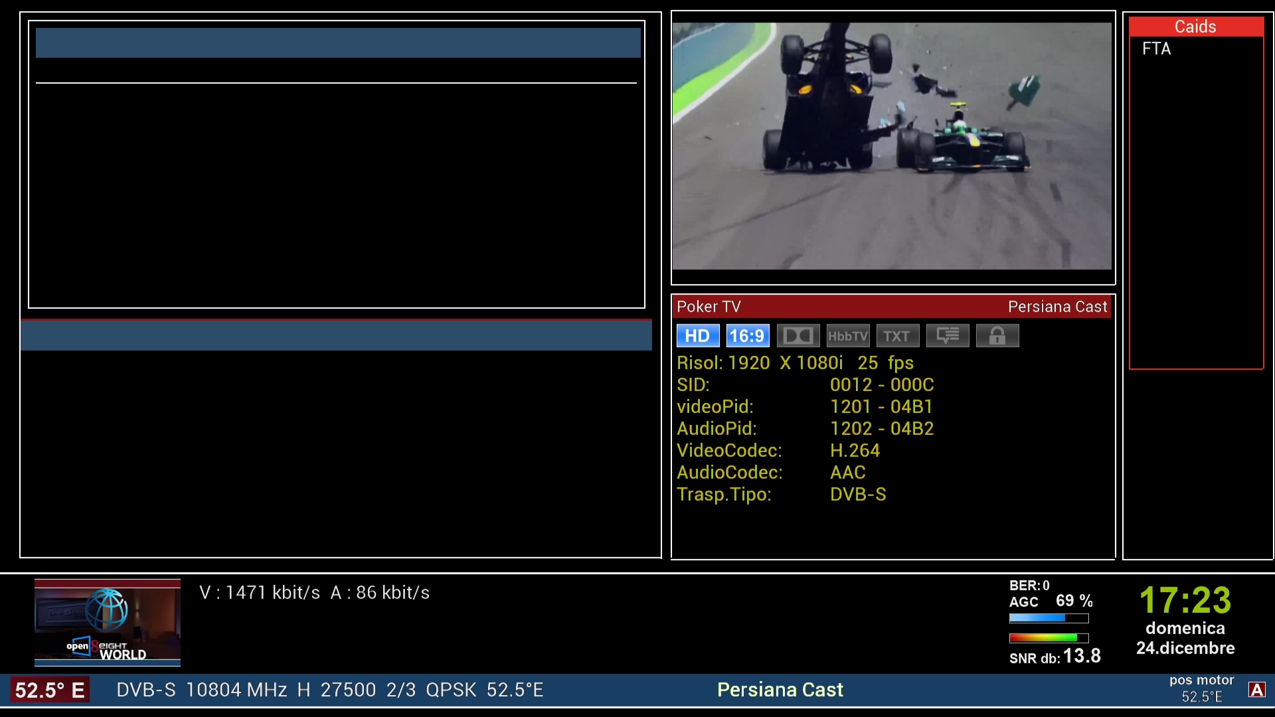The height and width of the screenshot is (717, 1275).
Task: Click the subtitles indicator icon
Action: 948,336
